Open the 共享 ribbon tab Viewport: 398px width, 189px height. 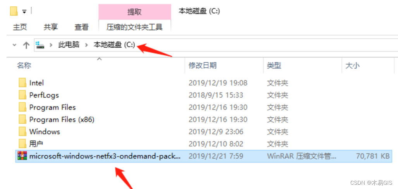(x=50, y=27)
